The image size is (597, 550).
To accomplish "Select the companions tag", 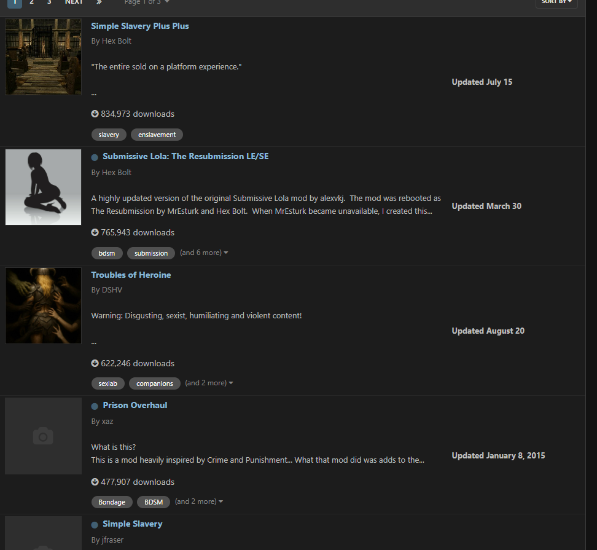I will (x=155, y=383).
